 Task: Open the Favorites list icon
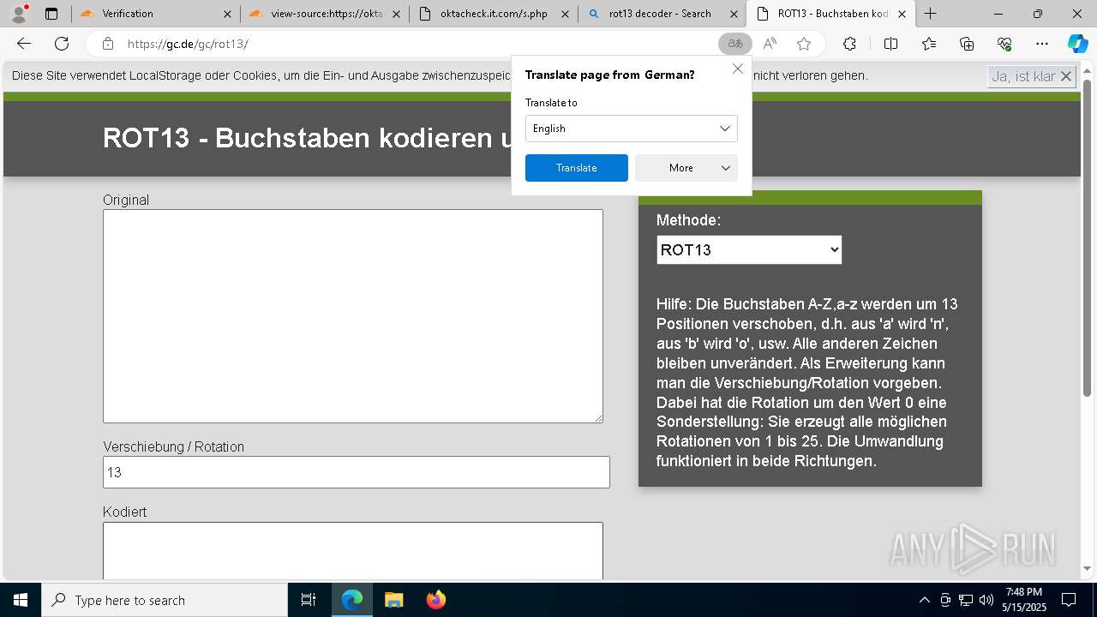click(929, 44)
